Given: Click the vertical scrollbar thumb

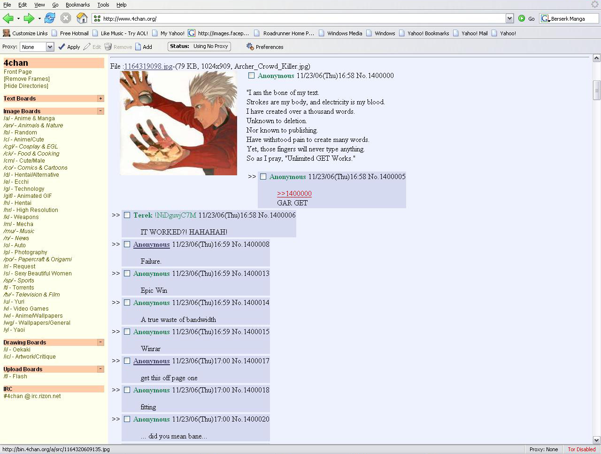Looking at the screenshot, I should click(597, 90).
